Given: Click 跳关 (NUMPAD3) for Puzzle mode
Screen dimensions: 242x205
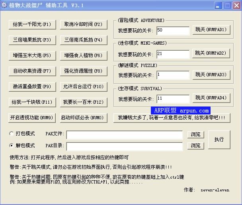Looking at the screenshot, I should coord(211,75).
